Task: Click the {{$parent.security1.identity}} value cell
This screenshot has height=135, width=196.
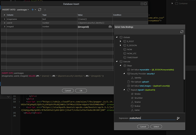Action: click(95, 23)
